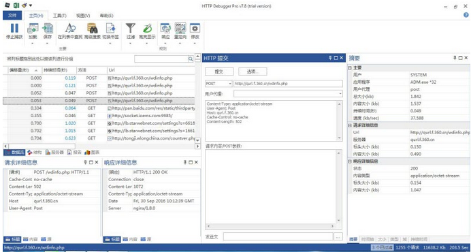This screenshot has height=252, width=471.
Task: Open 高级搜索 advanced search binoculars icon
Action: [92, 29]
